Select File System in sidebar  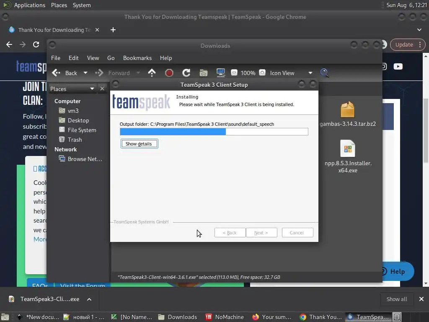[x=78, y=130]
